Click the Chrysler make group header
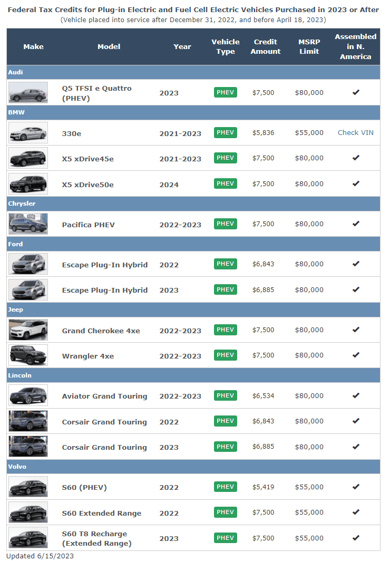This screenshot has width=390, height=561. coord(193,204)
